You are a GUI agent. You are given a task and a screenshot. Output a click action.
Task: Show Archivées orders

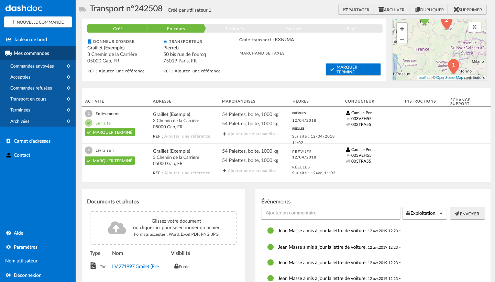[x=38, y=121]
